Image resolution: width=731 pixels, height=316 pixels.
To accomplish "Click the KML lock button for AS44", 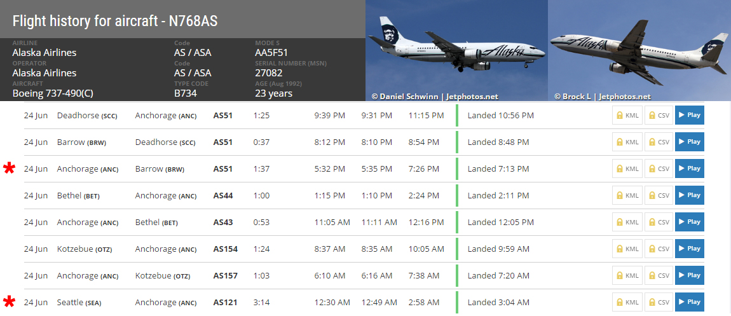I will coord(627,195).
